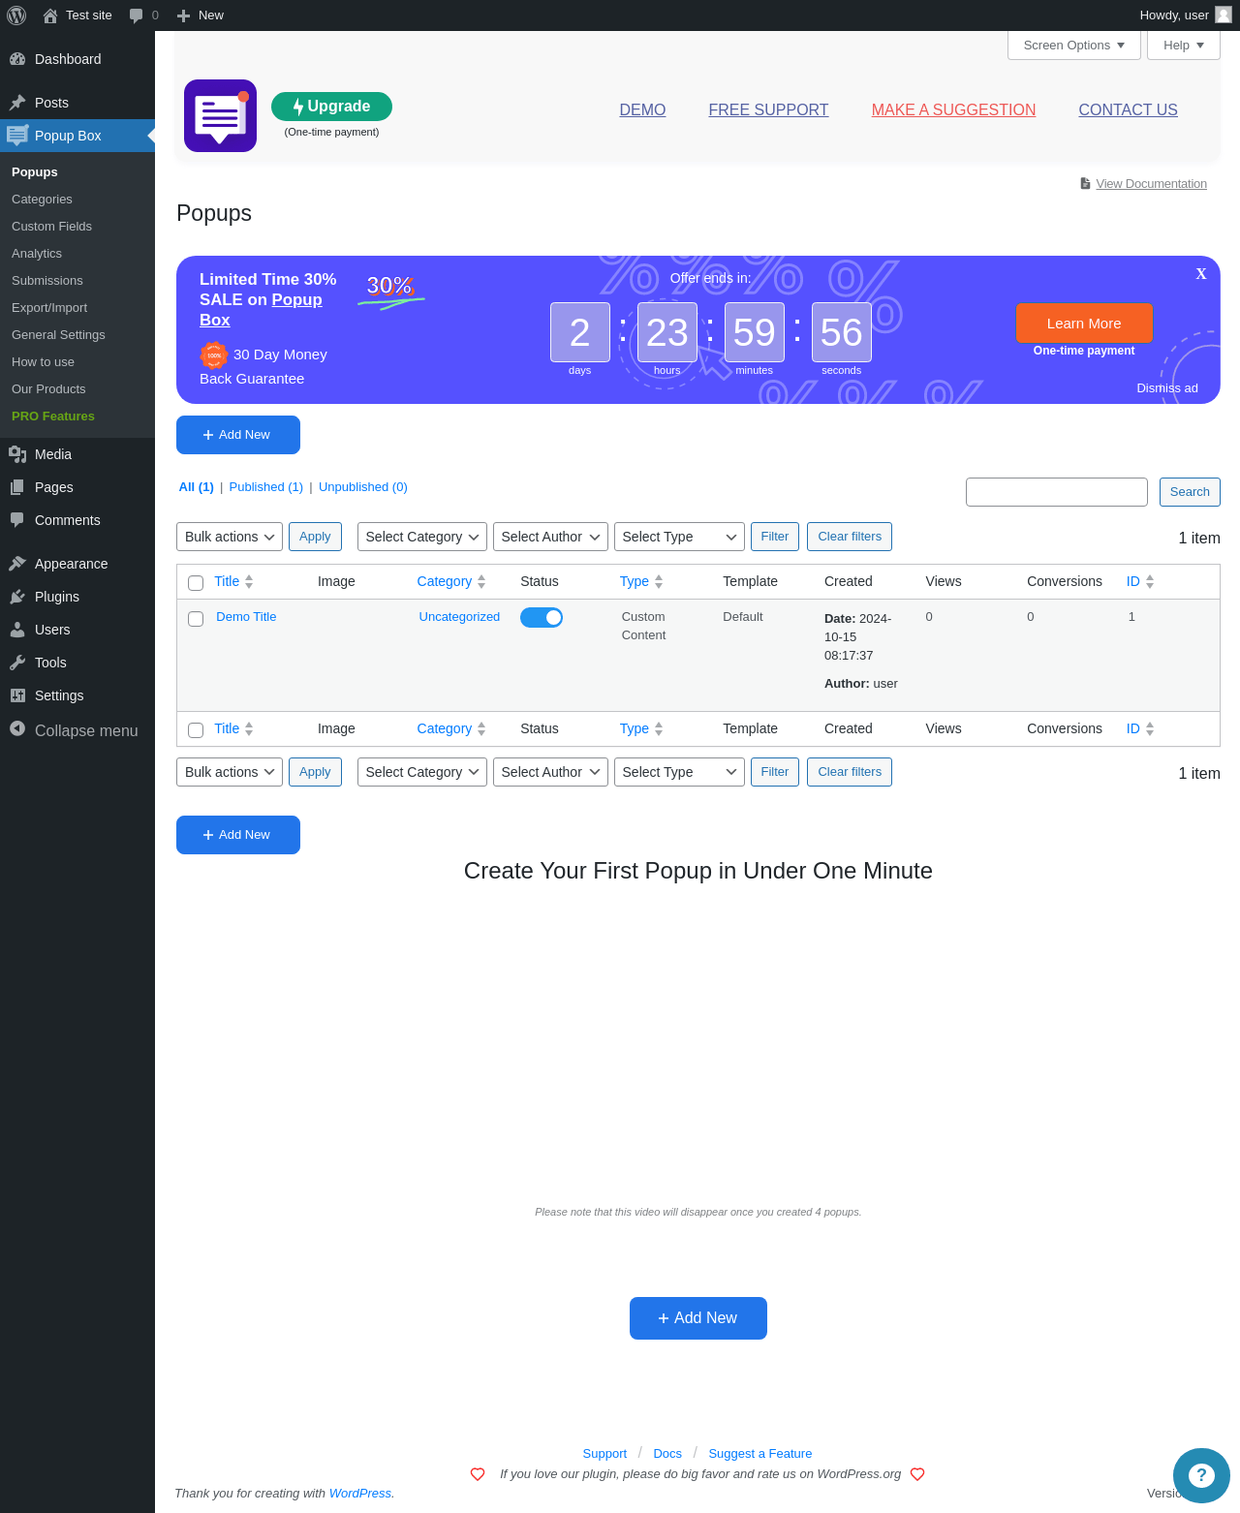Open the top Bulk actions dropdown
1240x1513 pixels.
pos(230,537)
